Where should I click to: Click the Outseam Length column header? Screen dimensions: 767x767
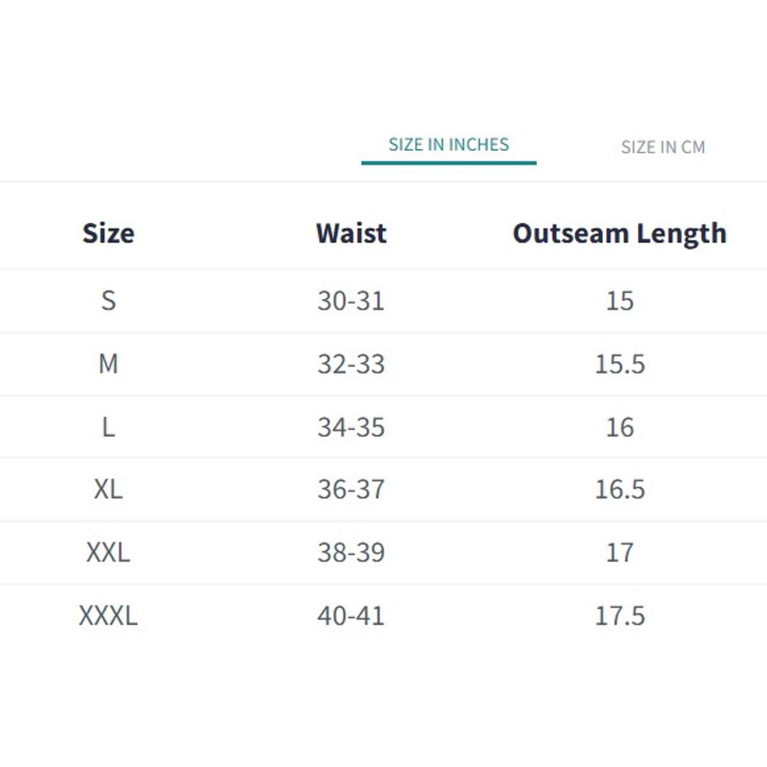[x=619, y=234]
